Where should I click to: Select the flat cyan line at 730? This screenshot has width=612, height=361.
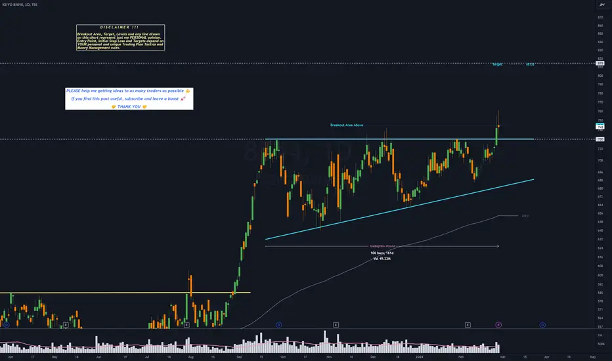[x=399, y=139]
